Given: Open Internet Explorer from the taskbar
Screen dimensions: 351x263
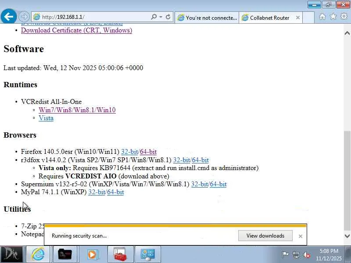Looking at the screenshot, I should 38,254.
